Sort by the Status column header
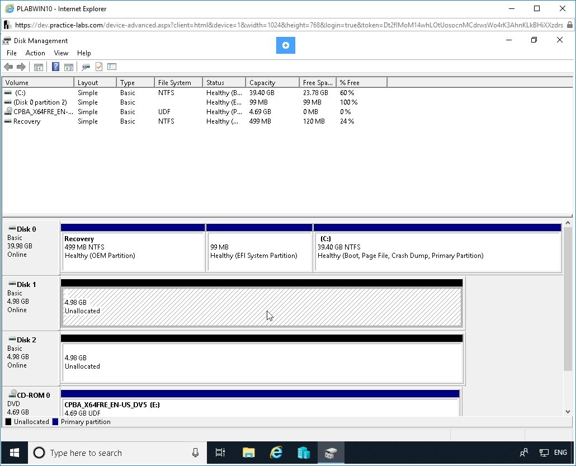Viewport: 576px width, 466px height. pyautogui.click(x=224, y=83)
